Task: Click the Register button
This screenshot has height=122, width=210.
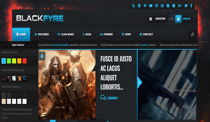Action: tap(157, 19)
